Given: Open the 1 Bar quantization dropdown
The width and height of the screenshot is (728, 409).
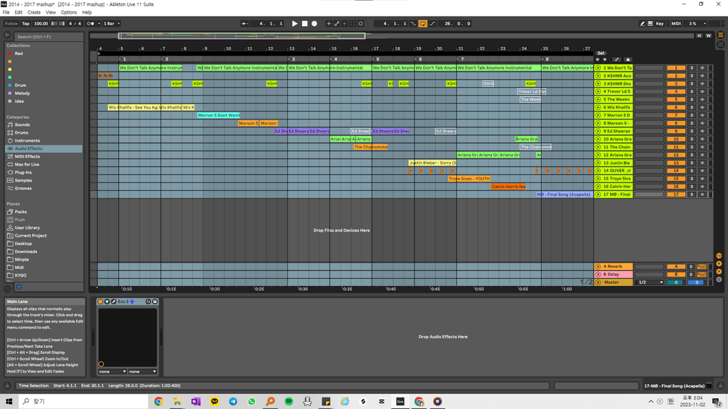Looking at the screenshot, I should 112,24.
